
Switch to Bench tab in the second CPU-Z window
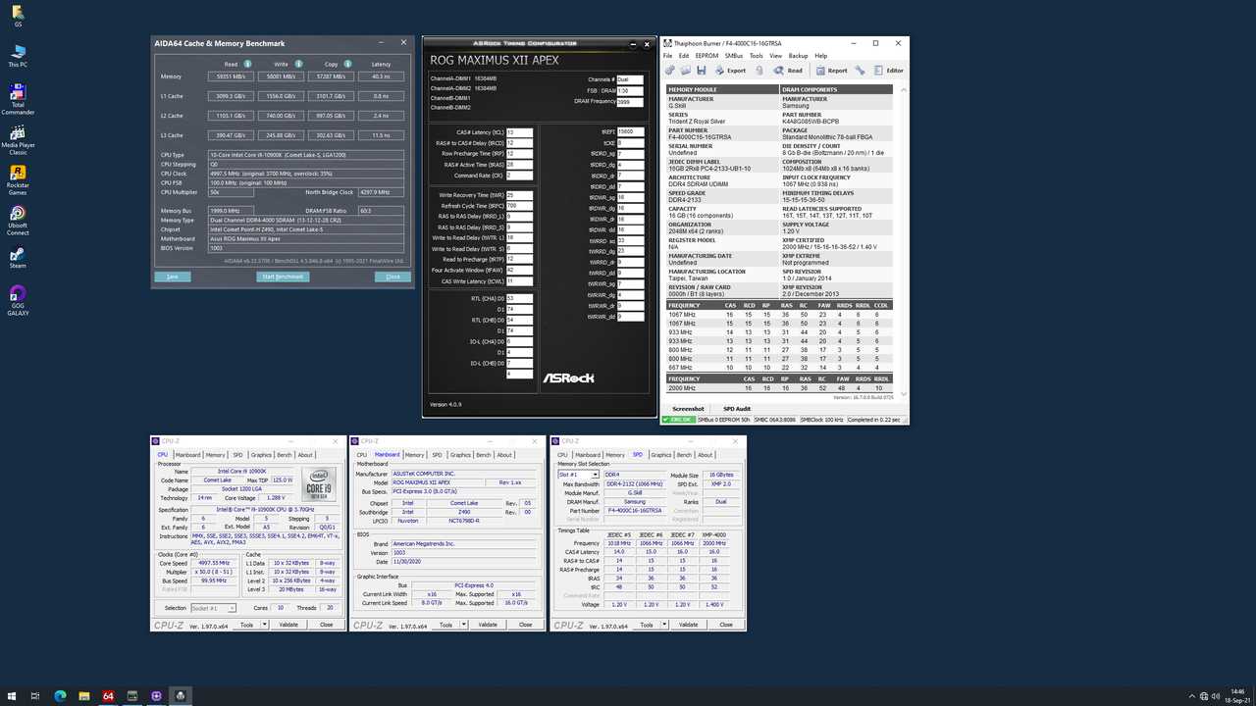tap(484, 455)
